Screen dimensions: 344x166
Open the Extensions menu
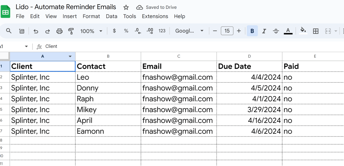click(x=155, y=16)
